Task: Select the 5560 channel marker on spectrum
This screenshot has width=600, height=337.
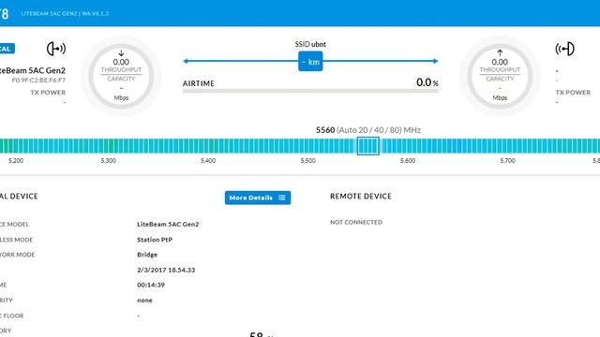Action: point(368,146)
